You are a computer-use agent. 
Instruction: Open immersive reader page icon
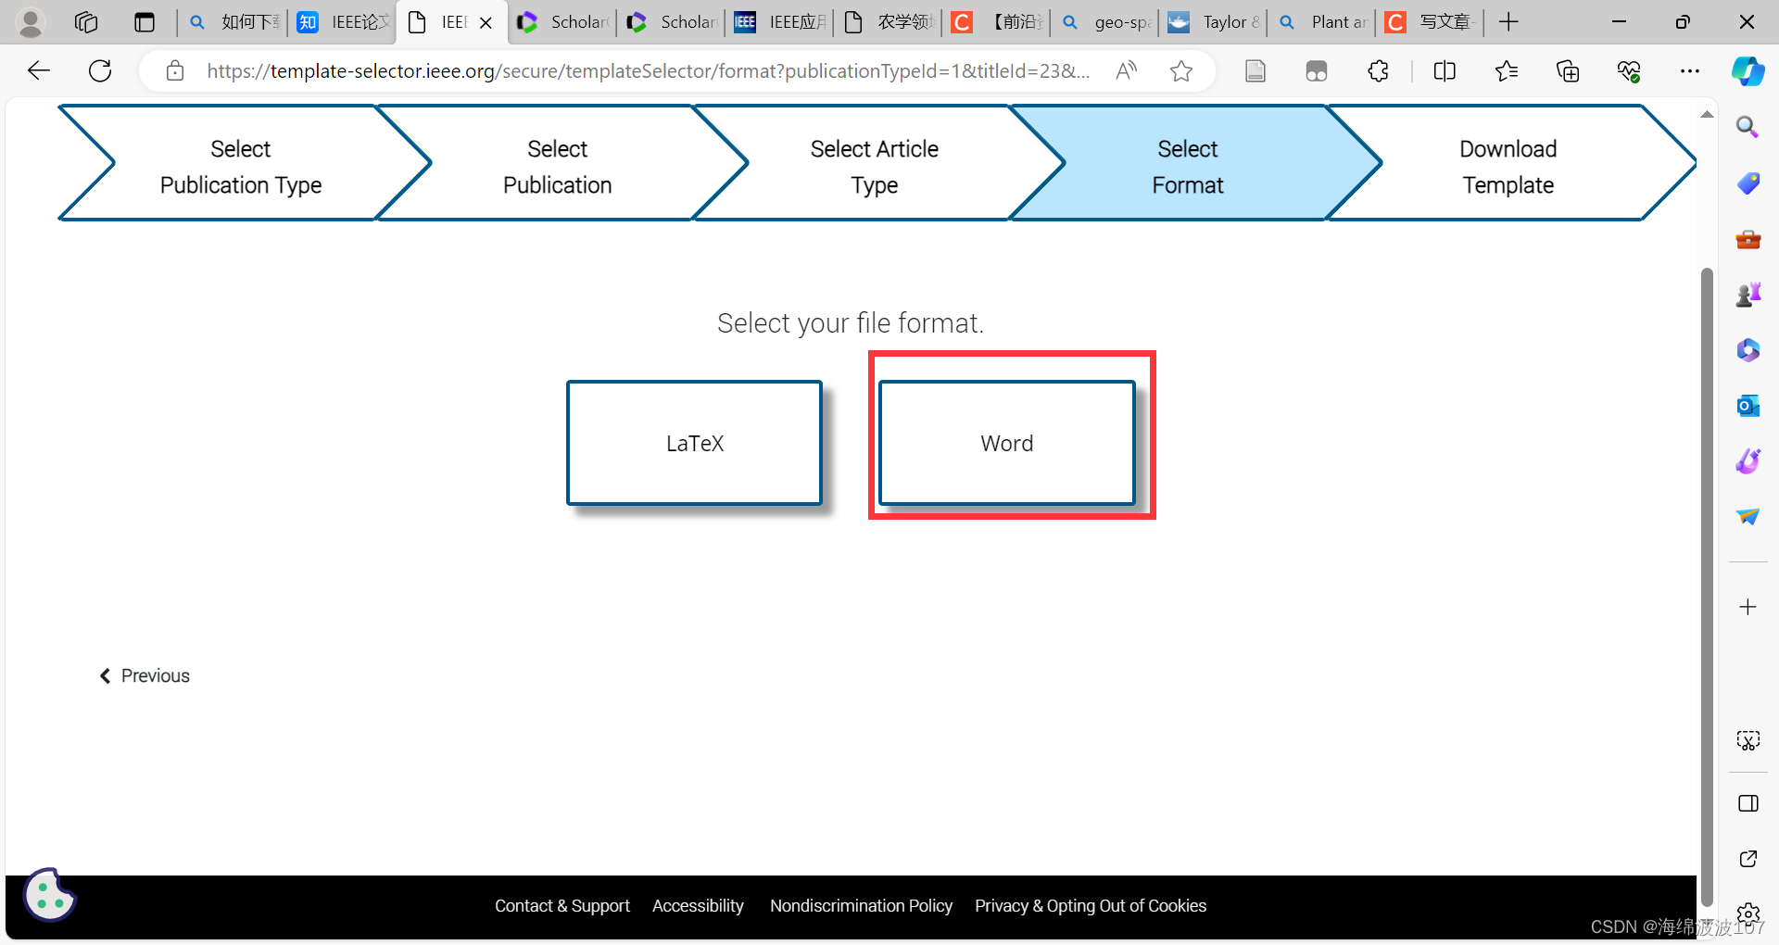click(x=1255, y=70)
